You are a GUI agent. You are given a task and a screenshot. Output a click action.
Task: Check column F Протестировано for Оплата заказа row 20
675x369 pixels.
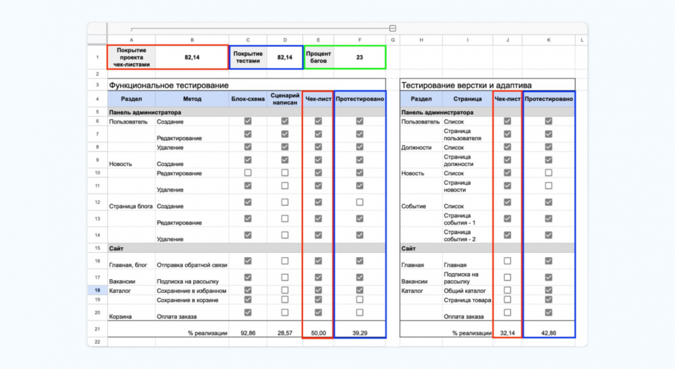360,312
